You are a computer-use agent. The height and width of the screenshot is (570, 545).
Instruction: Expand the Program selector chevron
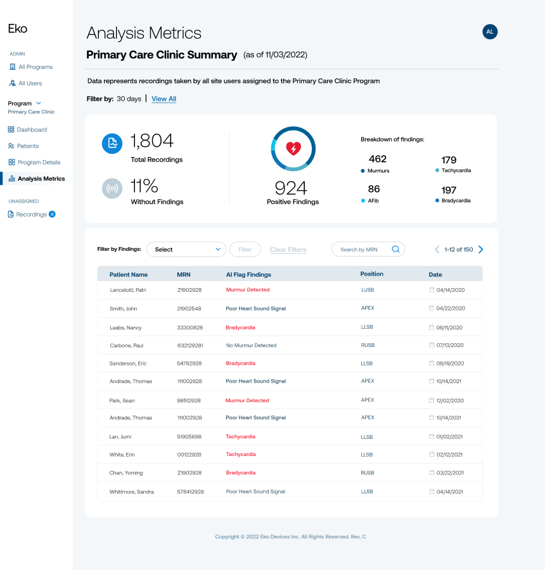pyautogui.click(x=39, y=103)
